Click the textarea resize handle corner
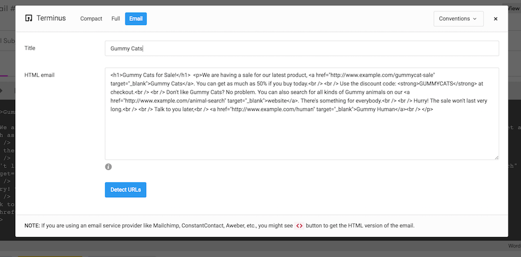Viewport: 521px width, 257px height. pos(496,157)
